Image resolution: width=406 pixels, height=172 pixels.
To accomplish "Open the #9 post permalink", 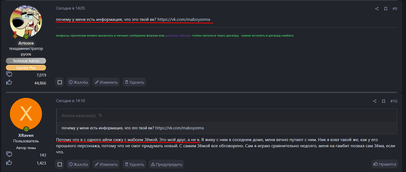I will point(395,9).
